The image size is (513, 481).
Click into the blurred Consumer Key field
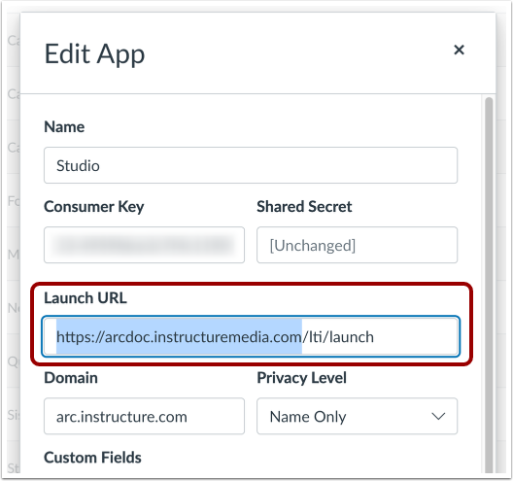144,245
